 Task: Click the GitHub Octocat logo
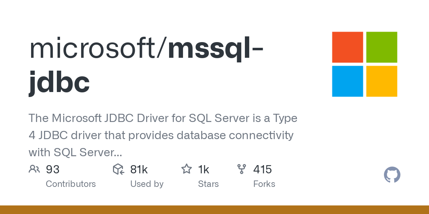[x=392, y=175]
